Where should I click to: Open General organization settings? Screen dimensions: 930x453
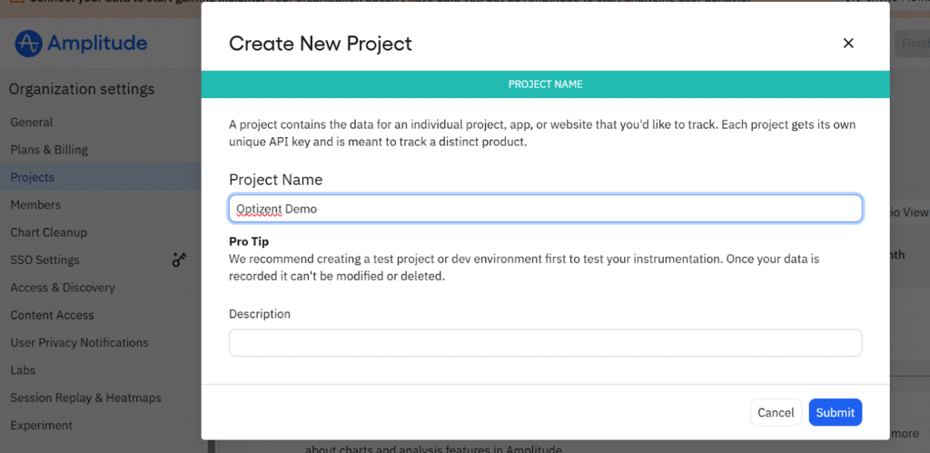[x=32, y=123]
